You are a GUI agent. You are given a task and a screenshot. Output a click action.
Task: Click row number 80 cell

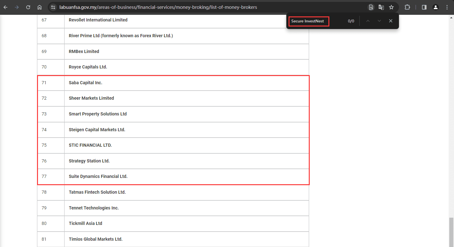[51, 223]
